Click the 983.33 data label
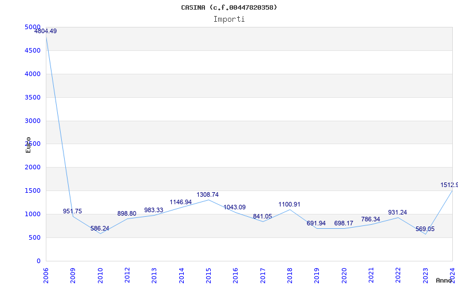Image resolution: width=458 pixels, height=286 pixels. coord(153,210)
